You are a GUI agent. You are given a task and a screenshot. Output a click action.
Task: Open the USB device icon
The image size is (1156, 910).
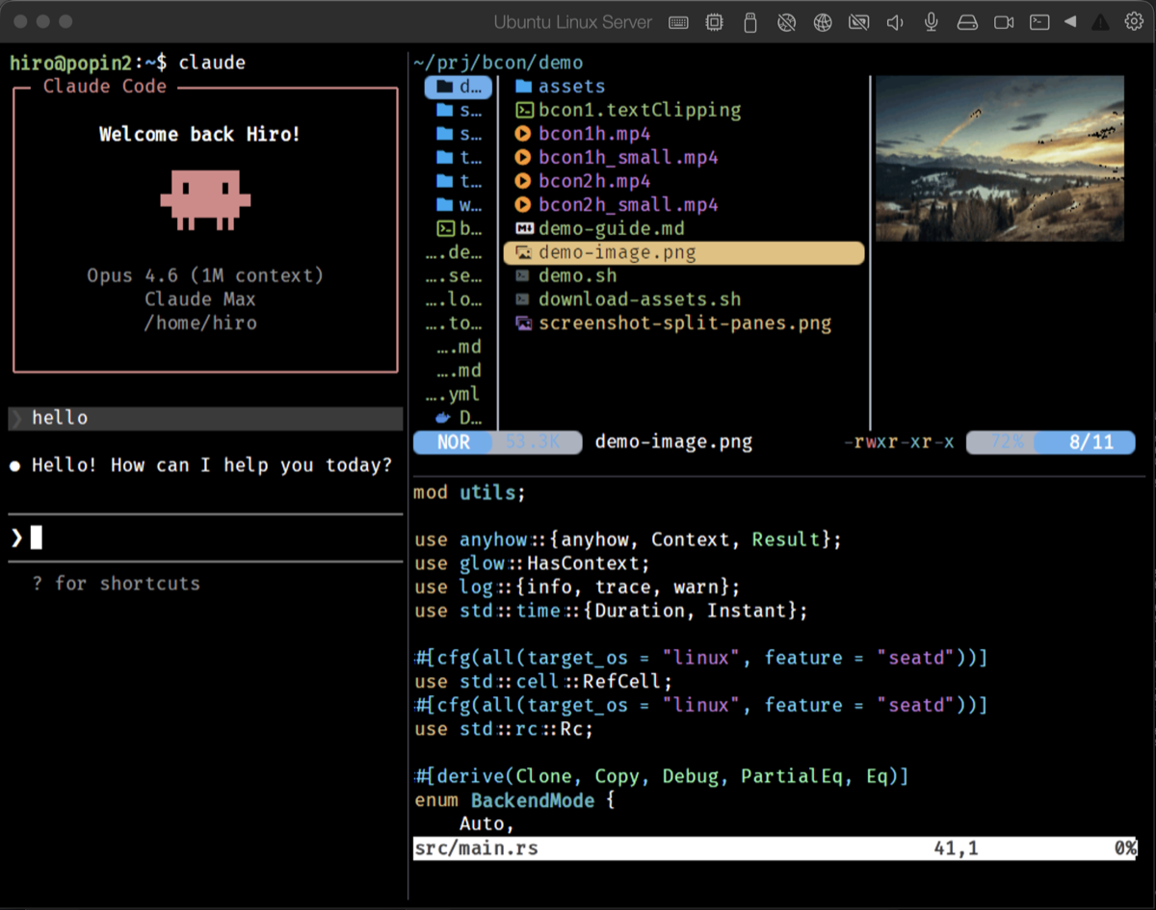click(x=750, y=22)
